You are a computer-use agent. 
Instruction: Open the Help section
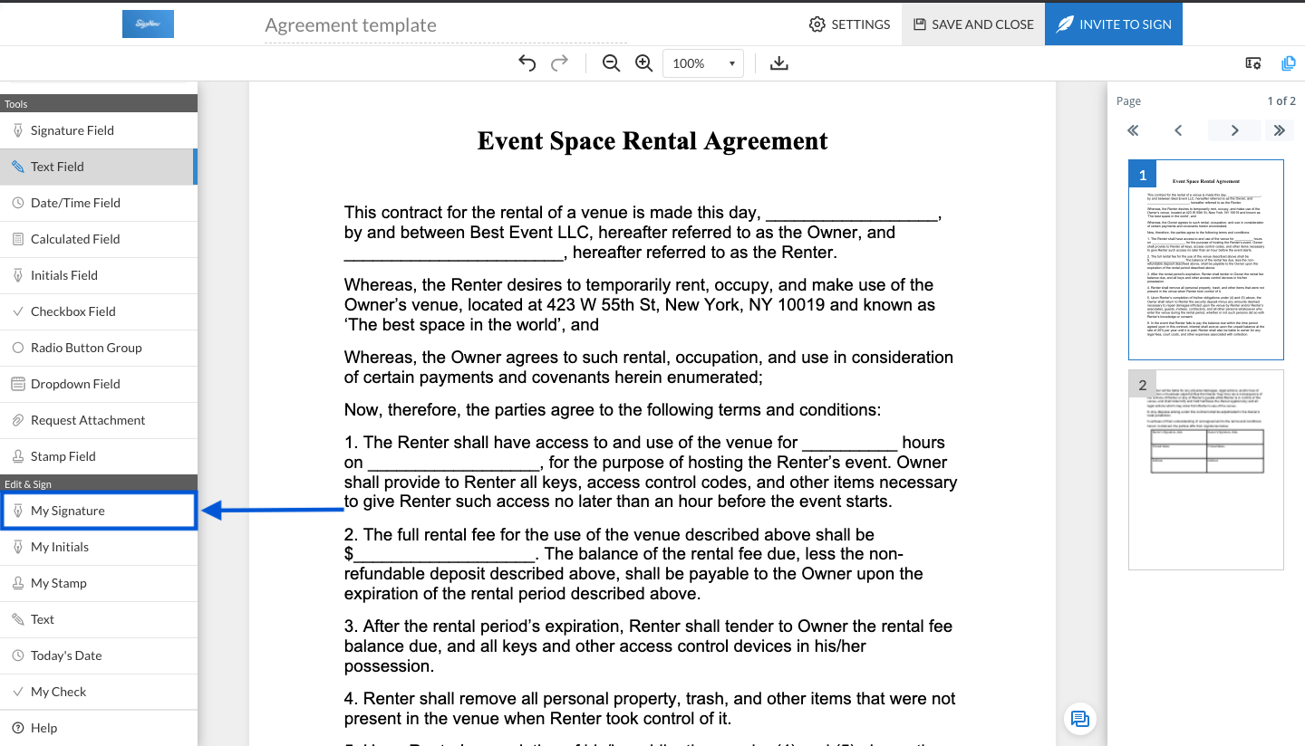click(44, 727)
